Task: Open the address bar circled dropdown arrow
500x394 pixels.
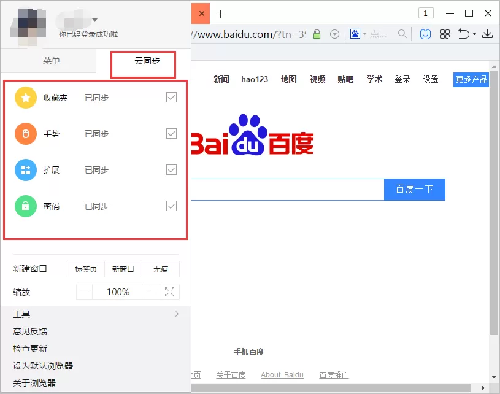Action: point(334,34)
